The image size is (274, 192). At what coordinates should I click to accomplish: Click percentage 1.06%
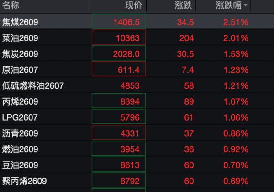pos(236,117)
